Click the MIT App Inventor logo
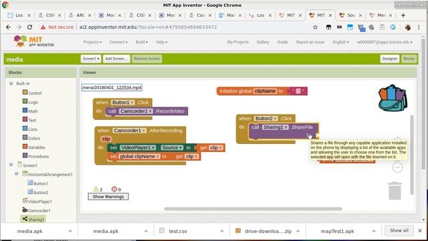 tap(33, 41)
